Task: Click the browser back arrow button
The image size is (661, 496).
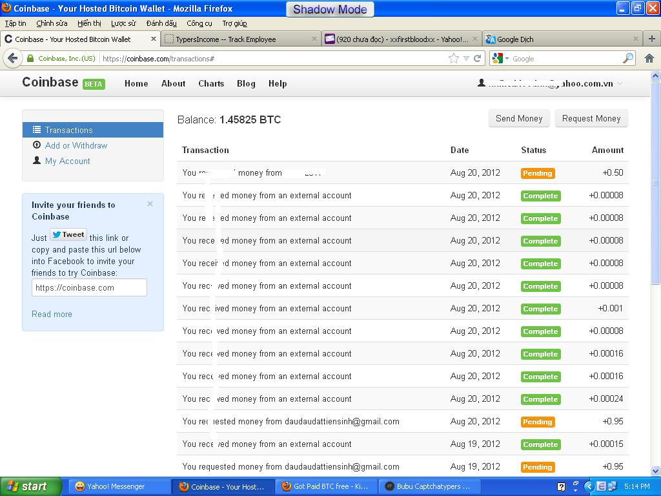Action: (x=13, y=58)
